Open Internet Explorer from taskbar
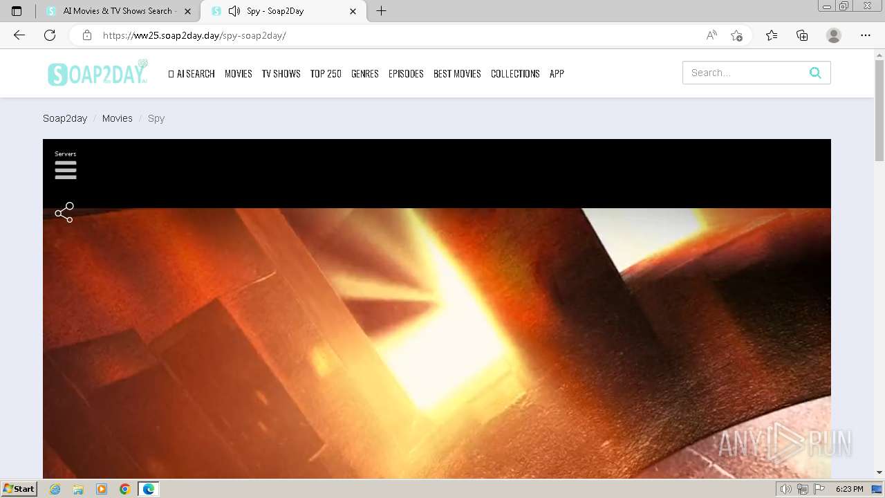The image size is (885, 498). click(x=55, y=489)
